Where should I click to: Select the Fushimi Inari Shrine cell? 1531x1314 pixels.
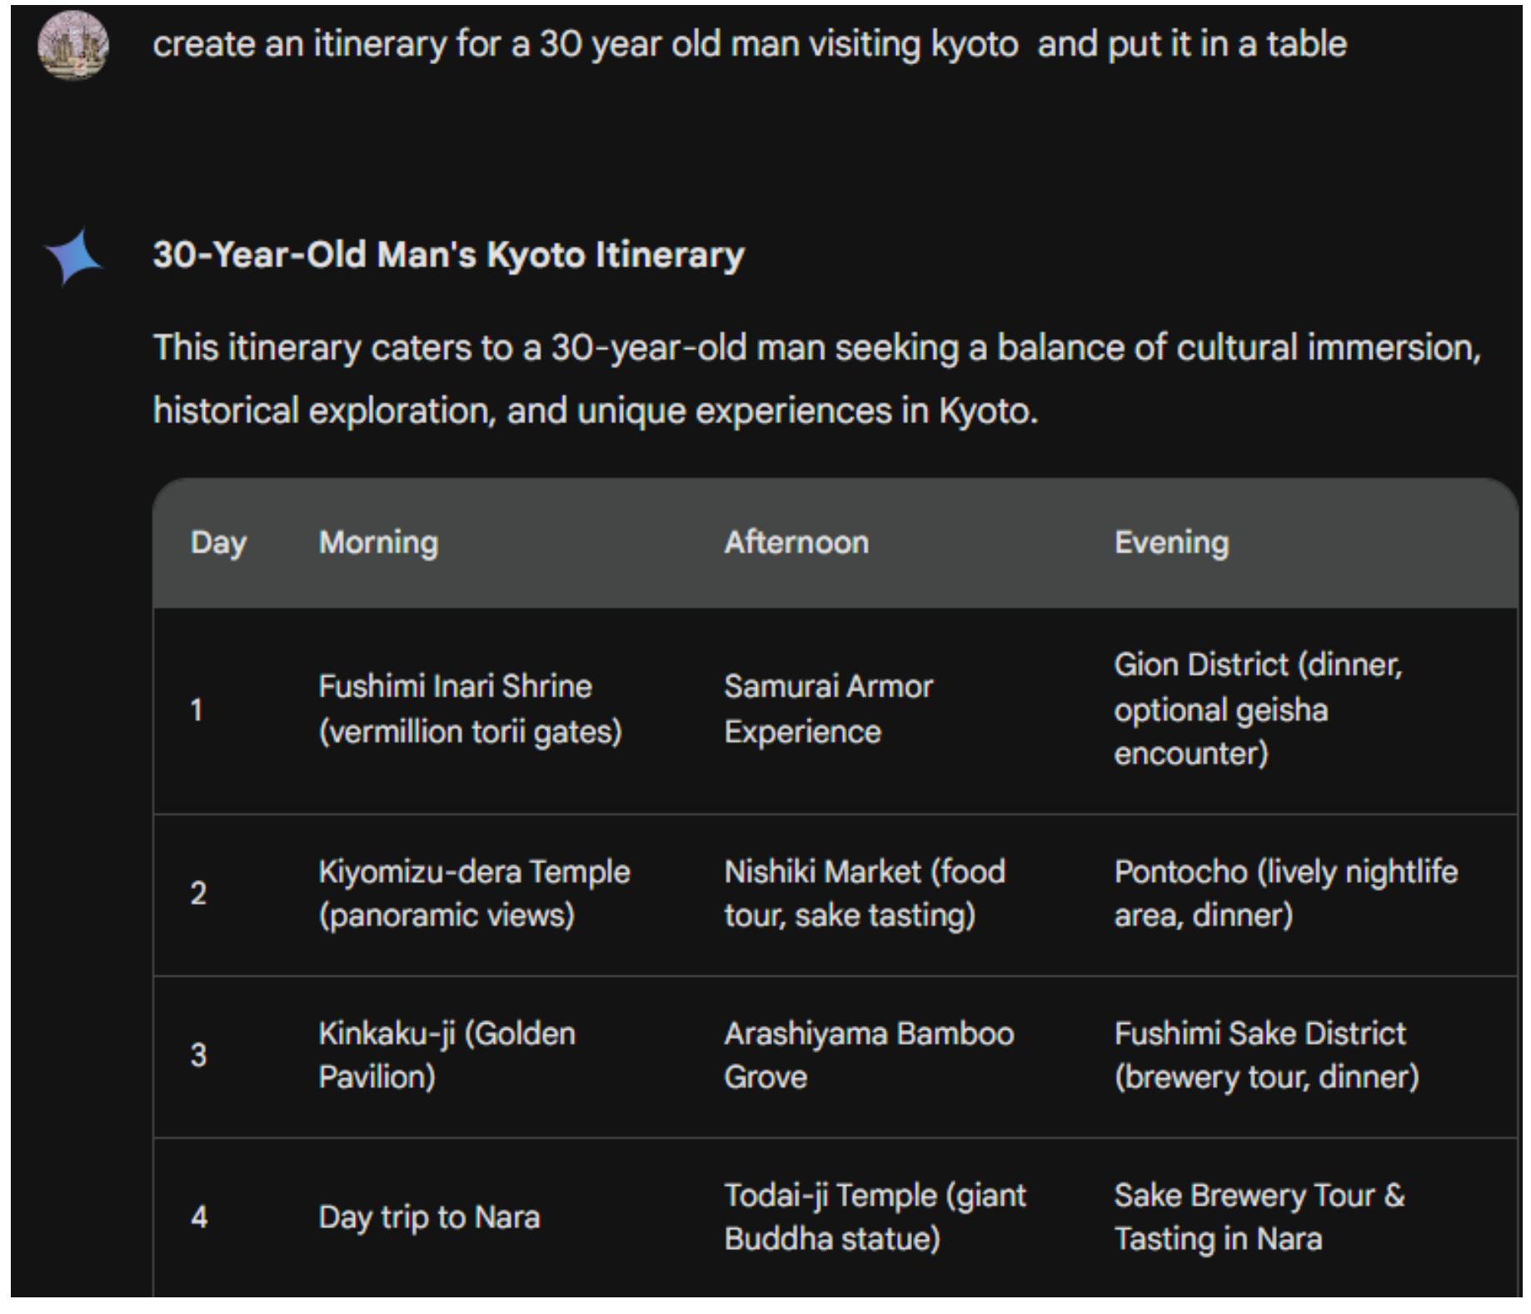click(470, 709)
